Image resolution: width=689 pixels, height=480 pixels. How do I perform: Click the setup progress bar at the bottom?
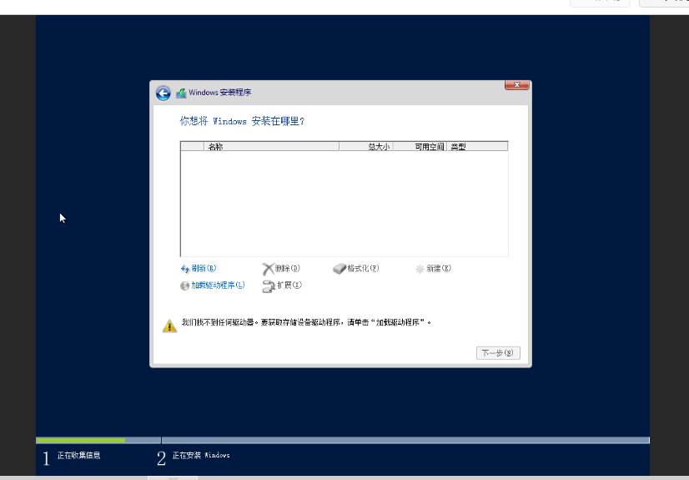coord(343,440)
